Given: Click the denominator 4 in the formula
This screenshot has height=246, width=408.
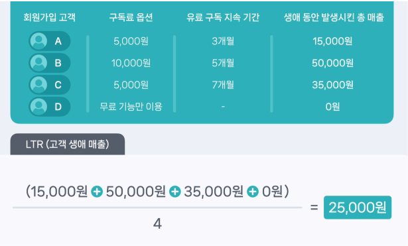Looking at the screenshot, I should coord(157,223).
